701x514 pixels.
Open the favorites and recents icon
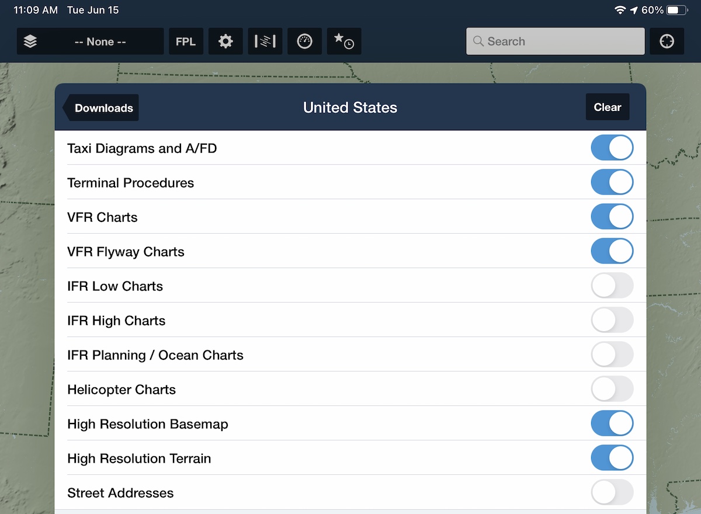(343, 41)
